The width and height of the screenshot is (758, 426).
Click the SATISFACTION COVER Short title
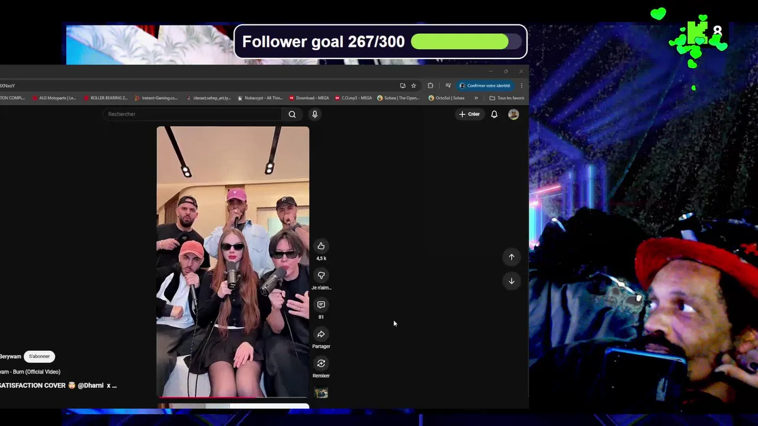[58, 385]
